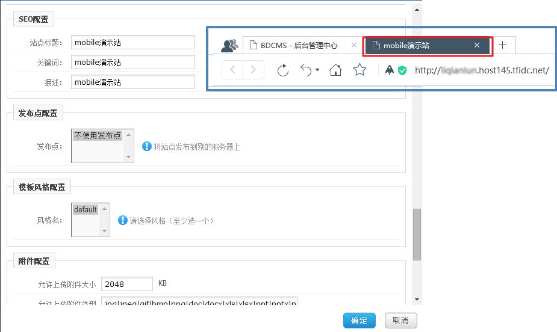Screen dimensions: 557x332
Task: Click the info icon beside 将站点发布到别的服务器上
Action: tap(147, 146)
